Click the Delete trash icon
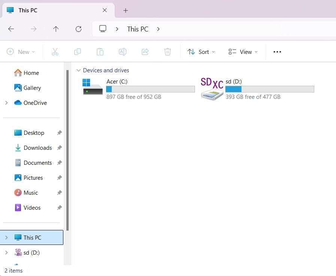Viewport: 336px width, 276px height. coord(168,52)
